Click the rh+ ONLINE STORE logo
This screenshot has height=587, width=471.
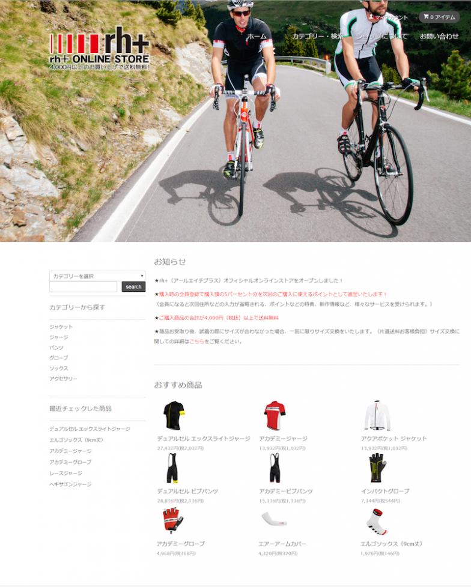pyautogui.click(x=100, y=48)
